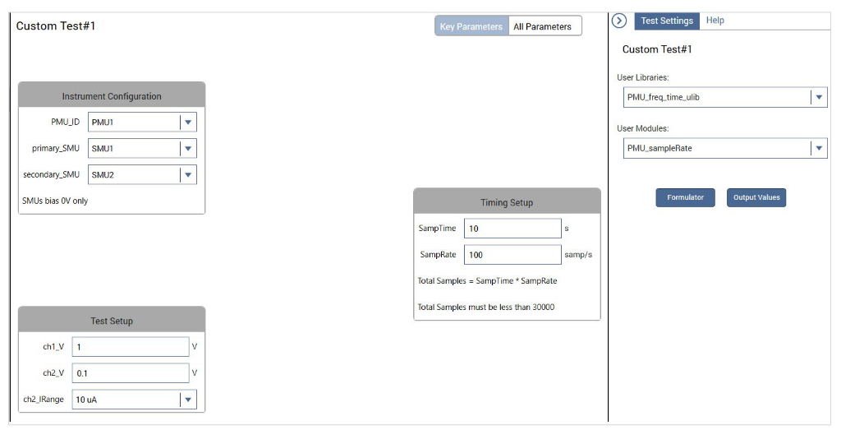Click the Output Values button
The height and width of the screenshot is (430, 841).
[x=756, y=197]
